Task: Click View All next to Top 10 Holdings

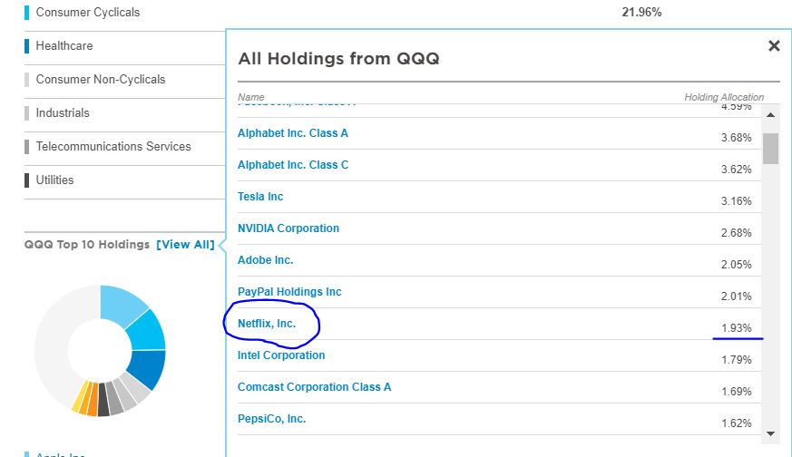Action: point(185,245)
